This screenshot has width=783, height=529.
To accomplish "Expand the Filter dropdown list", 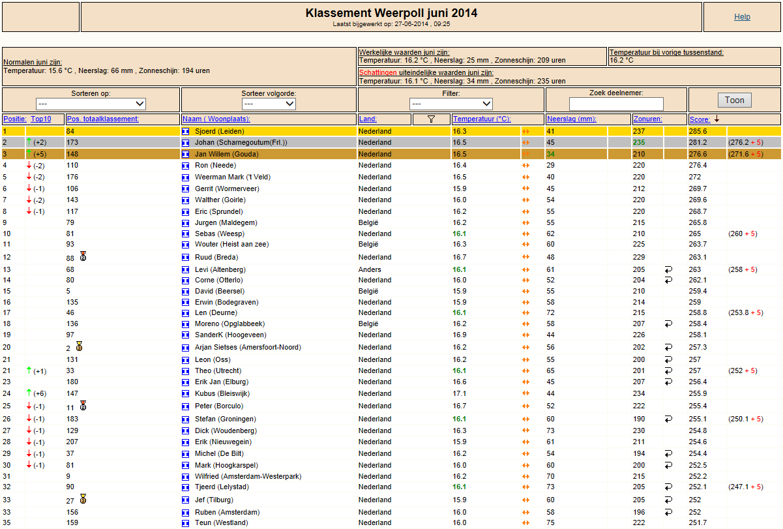I will click(451, 104).
